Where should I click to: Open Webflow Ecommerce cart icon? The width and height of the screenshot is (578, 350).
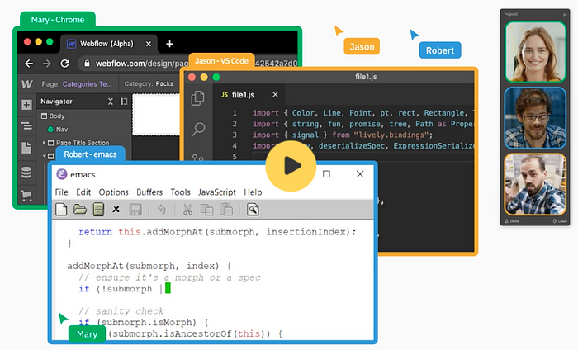[26, 196]
